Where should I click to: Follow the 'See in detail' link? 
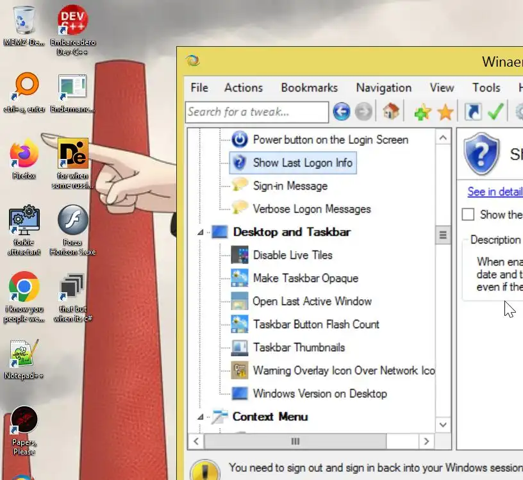click(x=495, y=192)
